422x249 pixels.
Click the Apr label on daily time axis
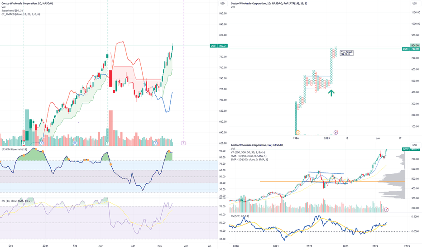pyautogui.click(x=133, y=246)
